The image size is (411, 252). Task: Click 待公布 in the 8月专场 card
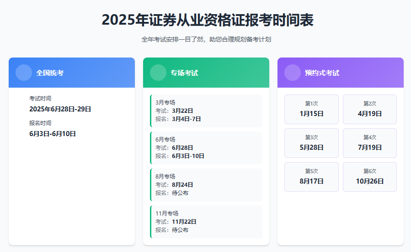[180, 193]
